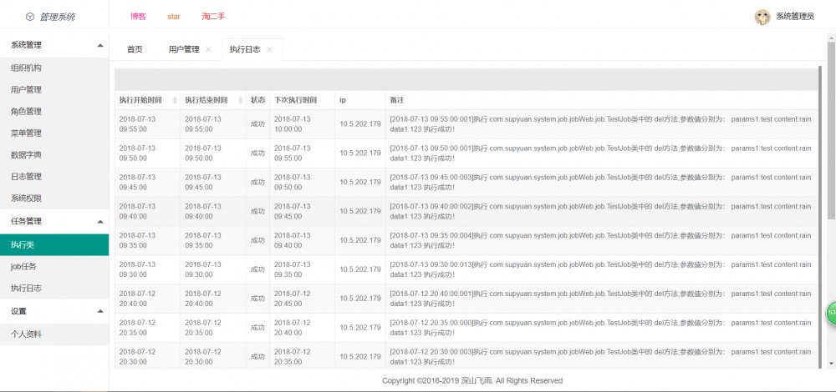Open the star top navigation link
Image resolution: width=836 pixels, height=392 pixels.
[174, 17]
